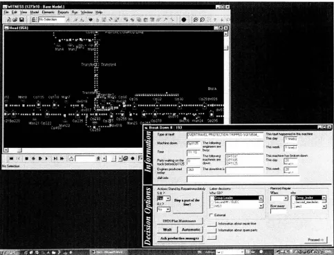Click the shift info field
Image resolution: width=334 pixels, height=255 pixels.
coord(243,178)
